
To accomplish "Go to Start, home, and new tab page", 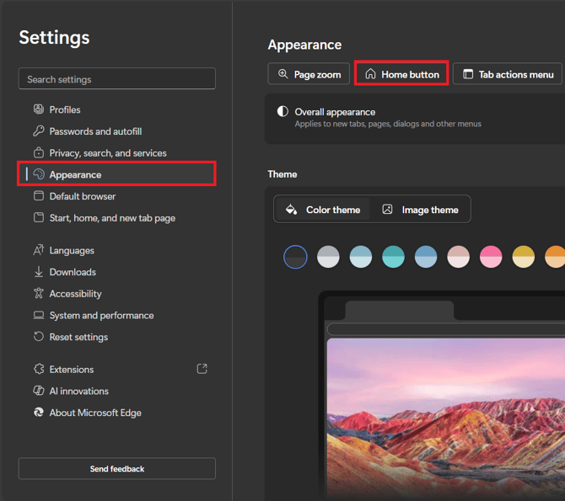I will click(x=112, y=218).
